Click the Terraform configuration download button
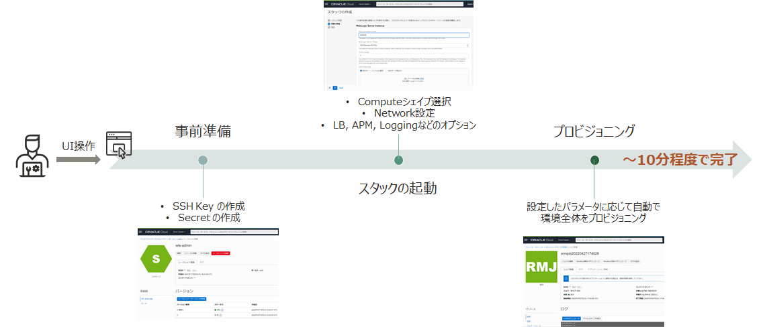The image size is (763, 327). pyautogui.click(x=588, y=261)
